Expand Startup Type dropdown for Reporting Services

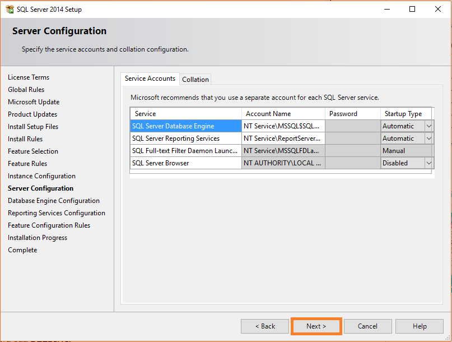428,138
